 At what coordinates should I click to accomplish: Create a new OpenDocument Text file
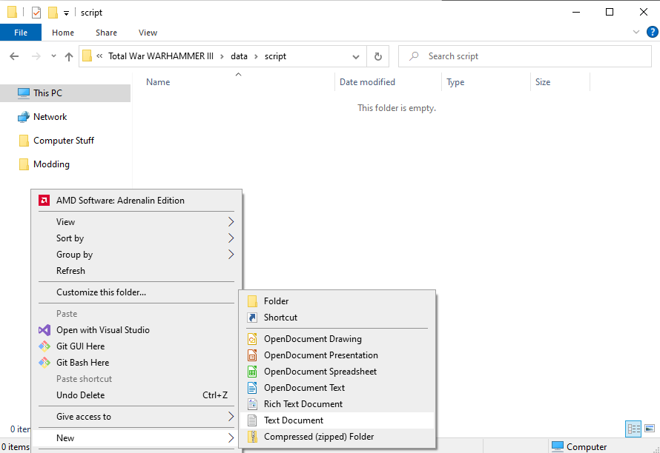click(337, 388)
